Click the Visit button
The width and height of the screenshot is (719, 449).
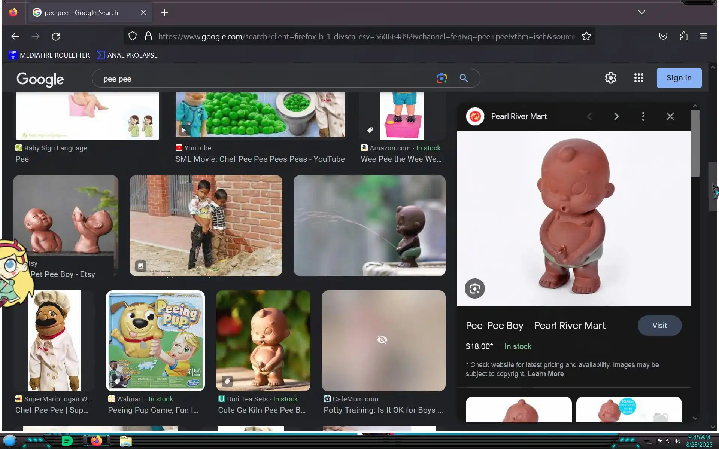point(659,326)
